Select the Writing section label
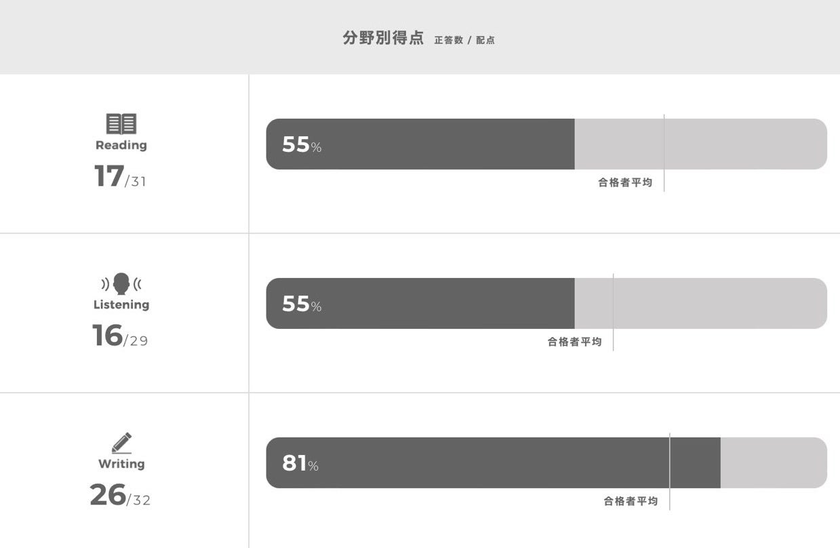 coord(121,464)
